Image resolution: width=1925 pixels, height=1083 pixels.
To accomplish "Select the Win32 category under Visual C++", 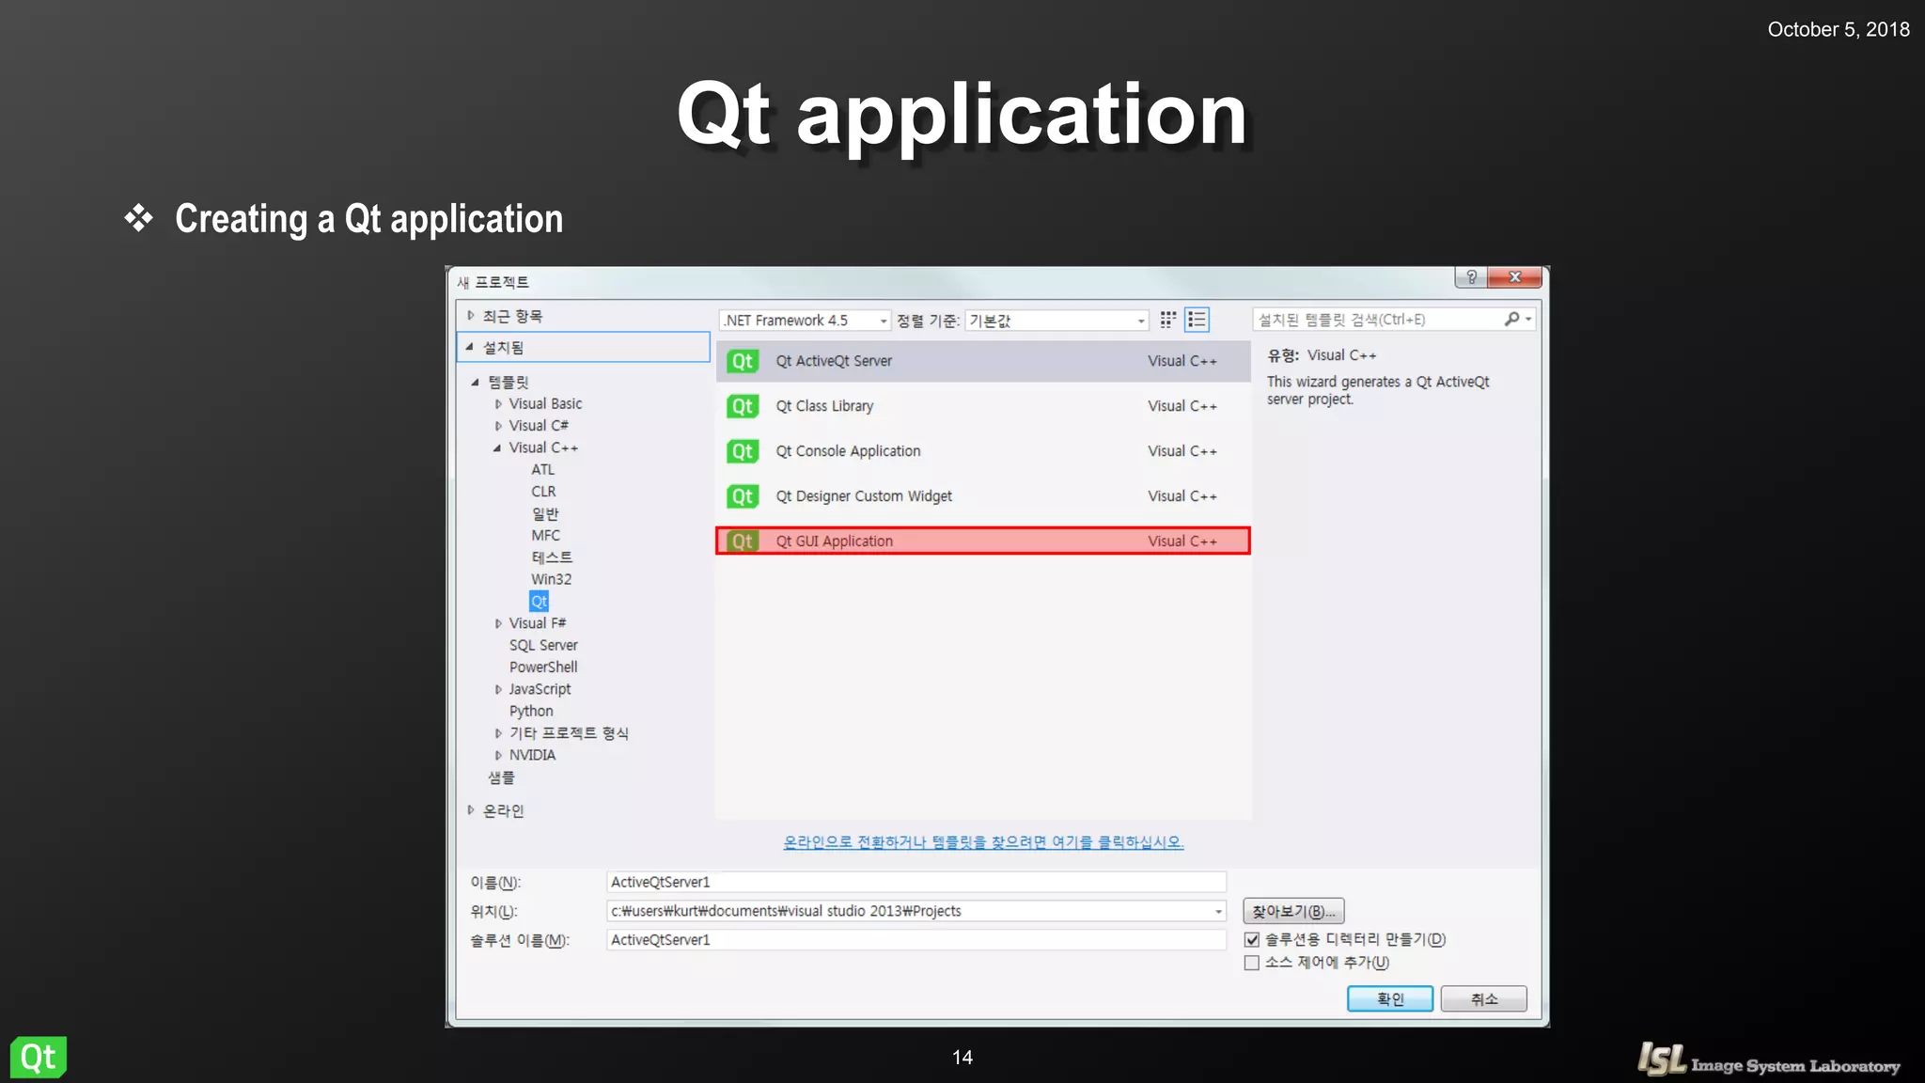I will tap(551, 579).
